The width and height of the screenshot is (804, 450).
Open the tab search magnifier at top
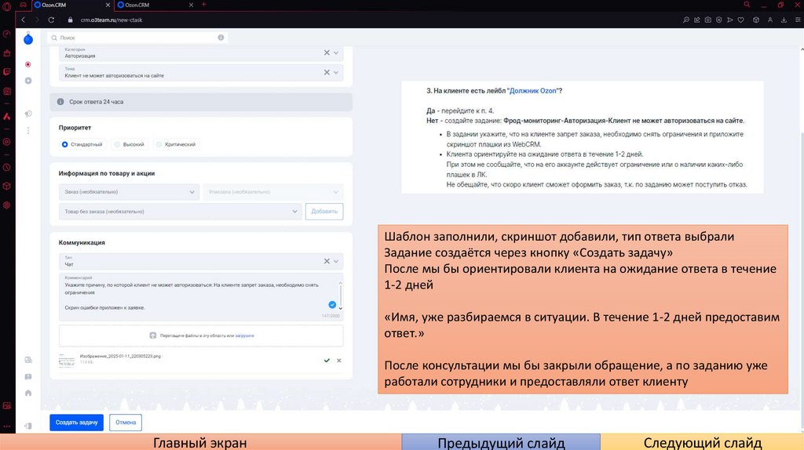click(747, 5)
